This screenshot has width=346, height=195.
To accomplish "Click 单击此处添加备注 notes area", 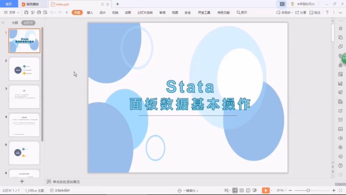I will coord(66,182).
